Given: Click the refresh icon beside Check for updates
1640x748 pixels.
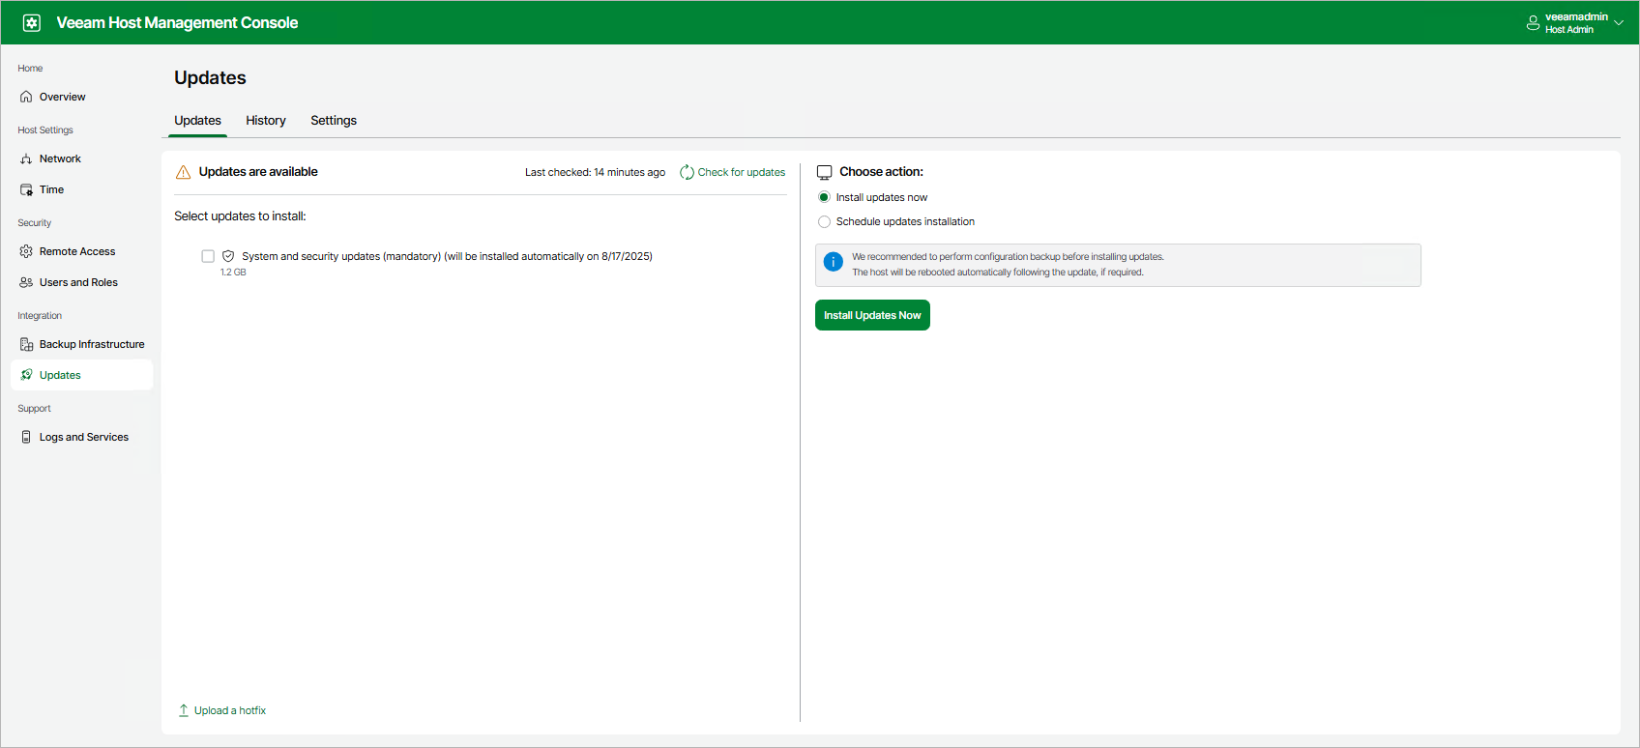Looking at the screenshot, I should click(x=687, y=172).
